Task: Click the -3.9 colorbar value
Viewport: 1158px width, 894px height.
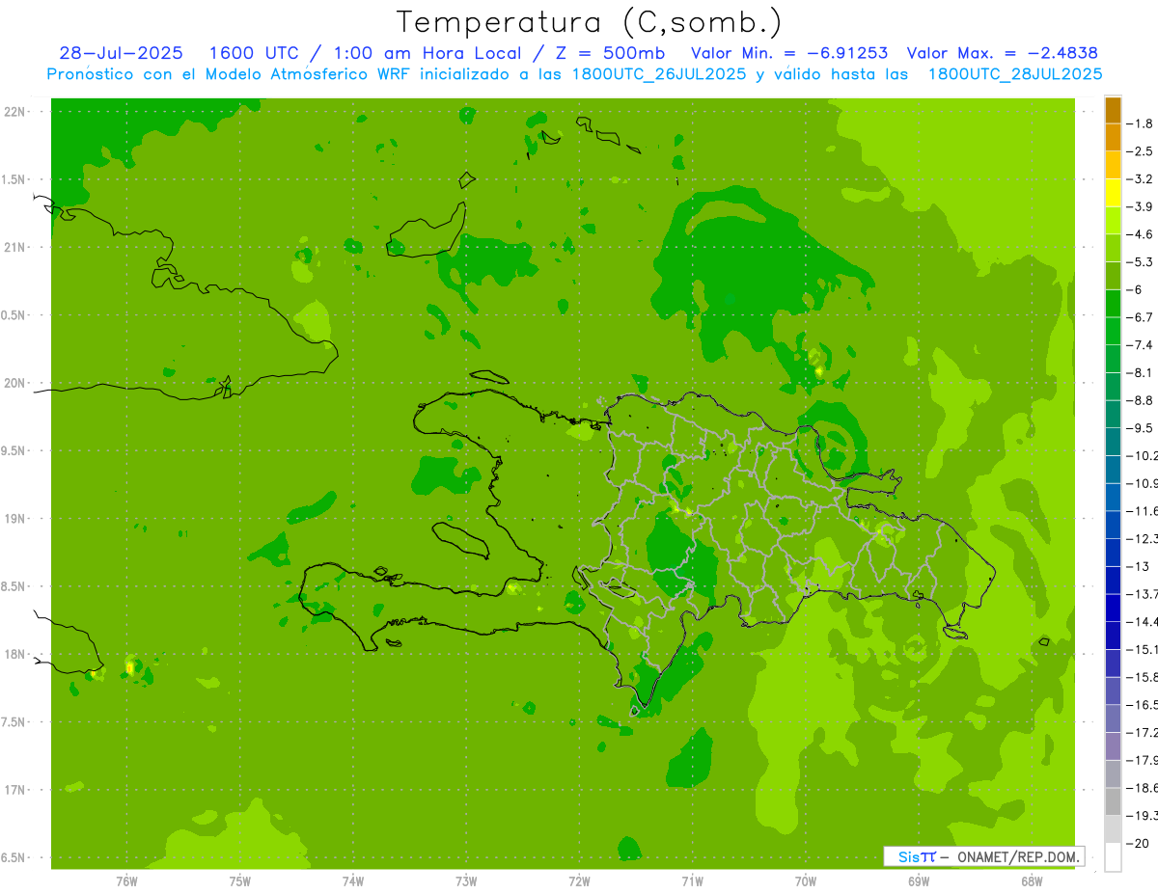Action: 1140,206
